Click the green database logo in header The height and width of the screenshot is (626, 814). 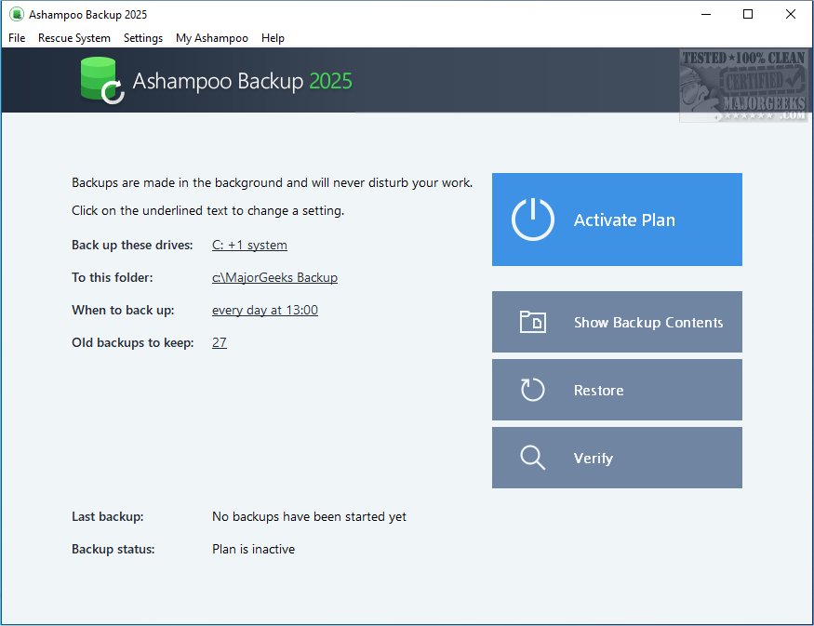tap(100, 80)
